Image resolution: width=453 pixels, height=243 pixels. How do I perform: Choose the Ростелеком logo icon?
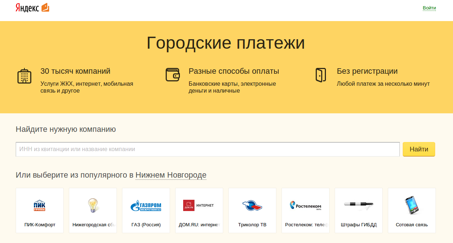(x=305, y=206)
